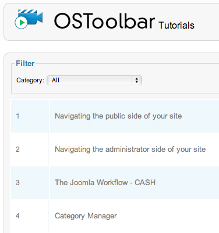Open "The Joomla Workflow - CASH" tutorial
The width and height of the screenshot is (219, 233).
(105, 183)
